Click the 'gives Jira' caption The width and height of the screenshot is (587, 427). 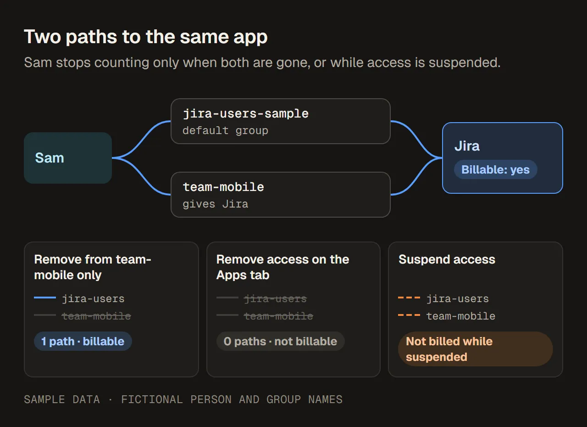[215, 204]
